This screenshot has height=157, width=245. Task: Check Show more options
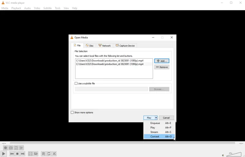pyautogui.click(x=72, y=112)
